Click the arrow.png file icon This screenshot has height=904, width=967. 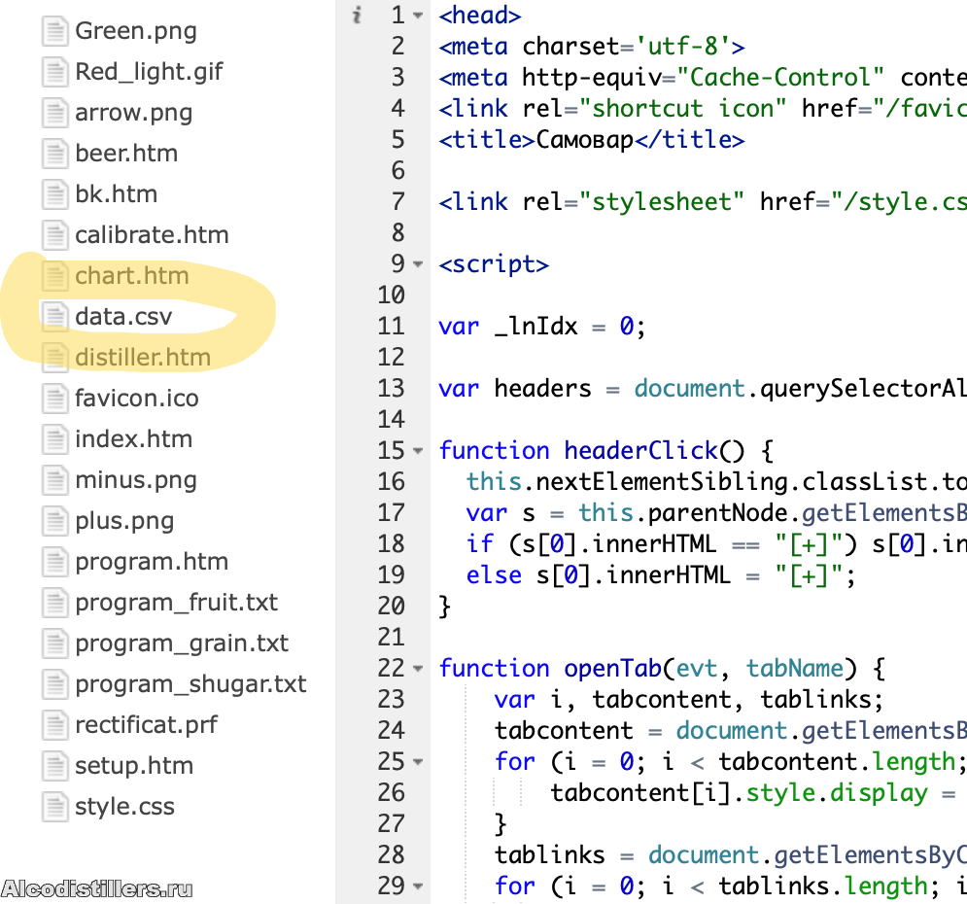[x=54, y=113]
